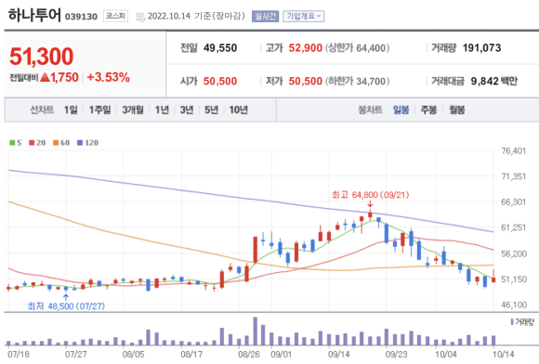Click the 61,251 price axis label
539x364 pixels.
pyautogui.click(x=514, y=227)
